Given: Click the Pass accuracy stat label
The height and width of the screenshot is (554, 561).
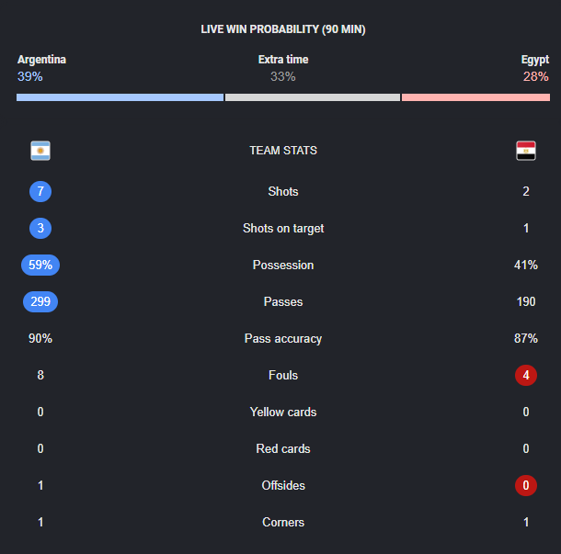Looking at the screenshot, I should coord(283,338).
